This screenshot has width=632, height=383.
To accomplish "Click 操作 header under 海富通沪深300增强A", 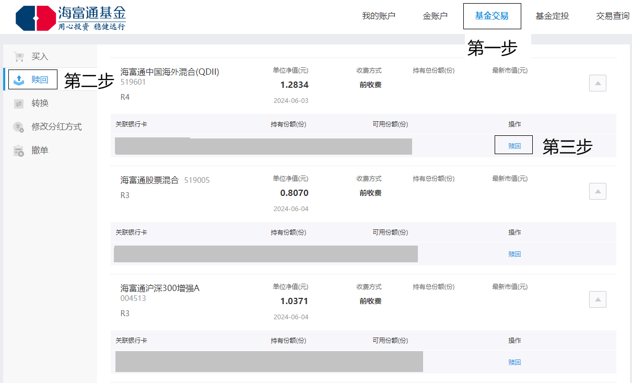I will tap(514, 341).
